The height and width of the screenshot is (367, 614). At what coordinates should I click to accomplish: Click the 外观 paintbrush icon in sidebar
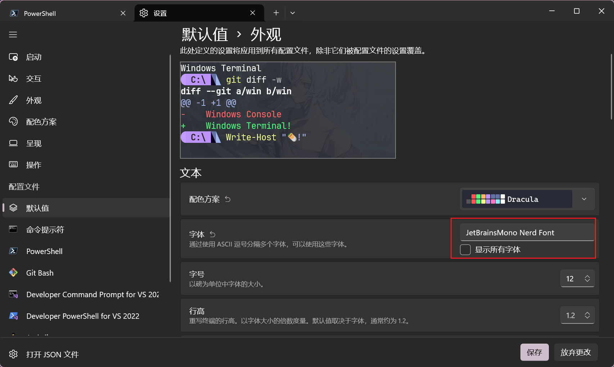[13, 100]
